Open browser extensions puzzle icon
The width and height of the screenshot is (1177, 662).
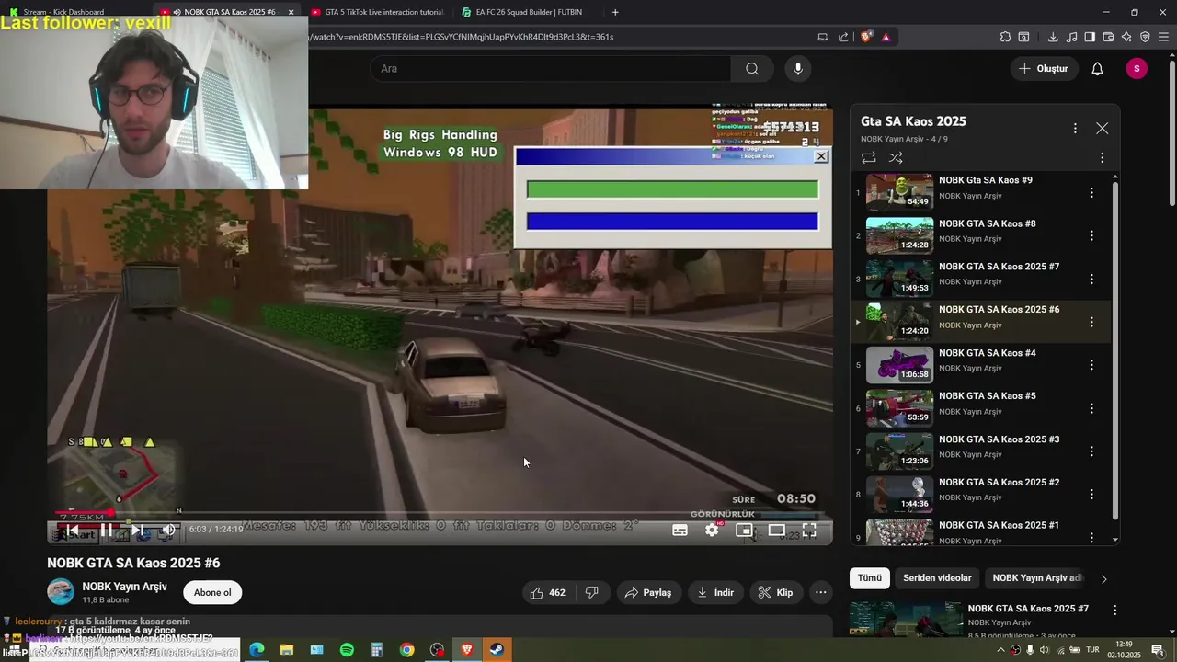coord(1005,37)
